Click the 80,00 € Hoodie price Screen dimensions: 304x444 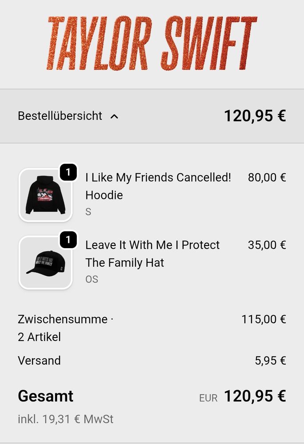click(x=267, y=178)
